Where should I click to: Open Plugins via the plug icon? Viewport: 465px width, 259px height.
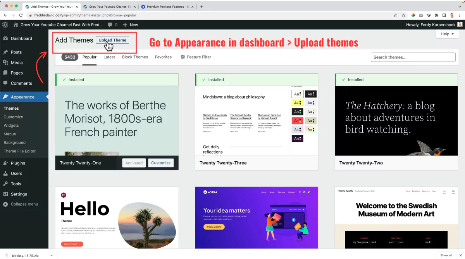coord(7,163)
